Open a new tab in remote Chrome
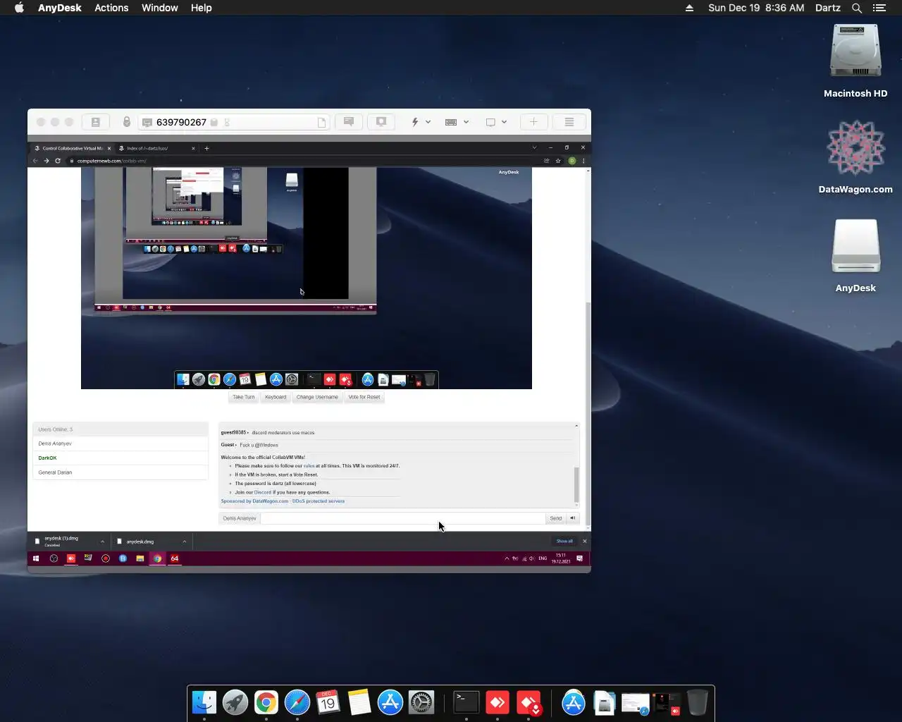Viewport: 902px width, 722px height. (x=206, y=148)
